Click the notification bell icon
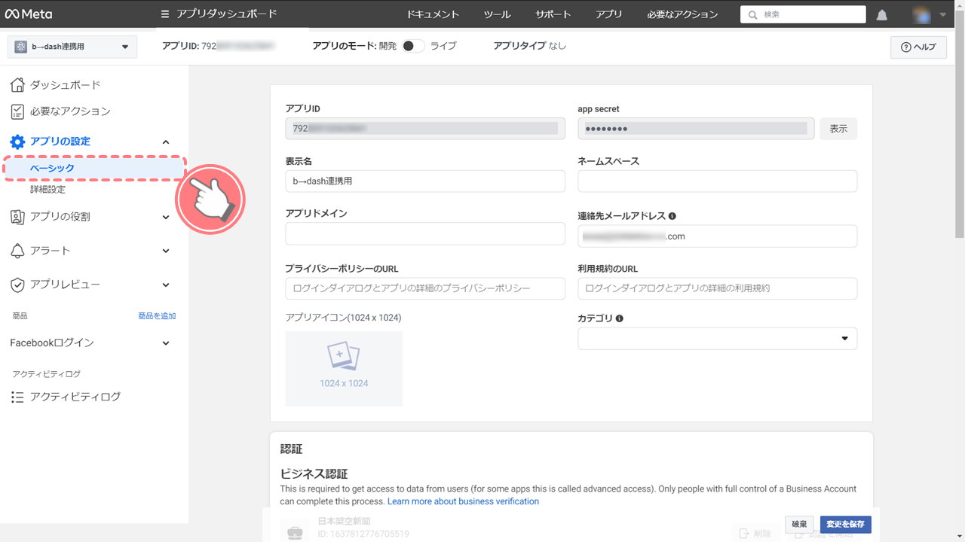This screenshot has width=965, height=542. (881, 15)
